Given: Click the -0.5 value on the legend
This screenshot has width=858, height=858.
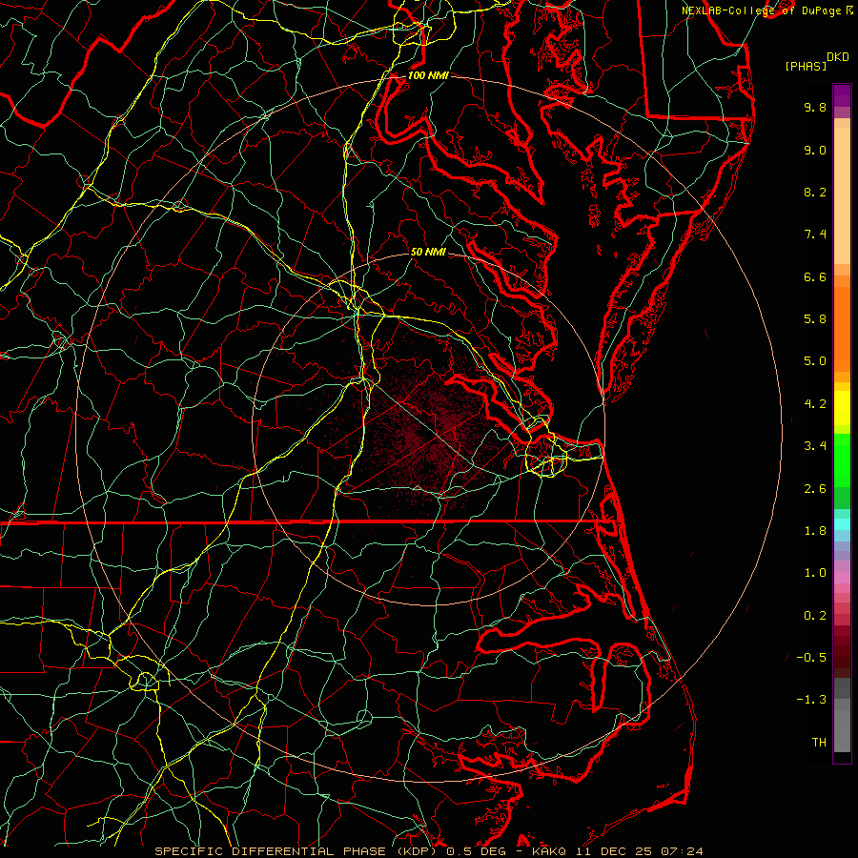Looking at the screenshot, I should click(811, 658).
